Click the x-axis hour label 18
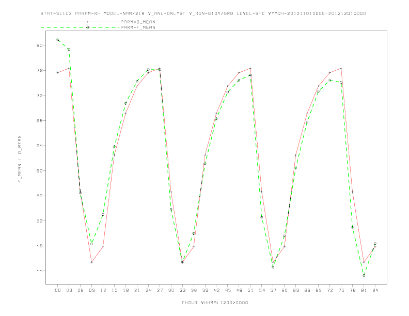Image resolution: width=409 pixels, height=316 pixels. tap(125, 290)
